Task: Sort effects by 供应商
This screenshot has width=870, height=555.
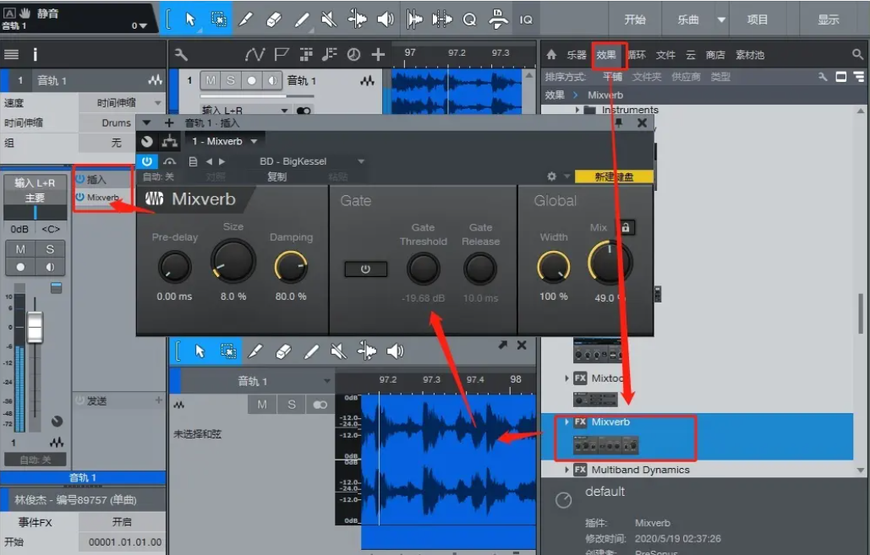Action: pos(686,77)
